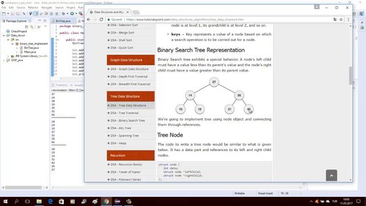The width and height of the screenshot is (366, 206).
Task: Open DSA - Binary Search Tree link
Action: click(x=128, y=121)
